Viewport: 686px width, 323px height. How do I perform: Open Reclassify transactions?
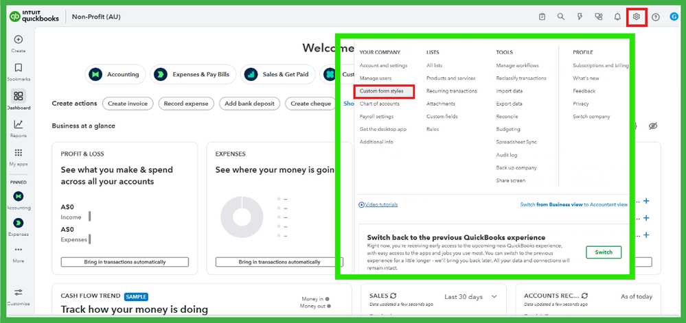tap(521, 78)
